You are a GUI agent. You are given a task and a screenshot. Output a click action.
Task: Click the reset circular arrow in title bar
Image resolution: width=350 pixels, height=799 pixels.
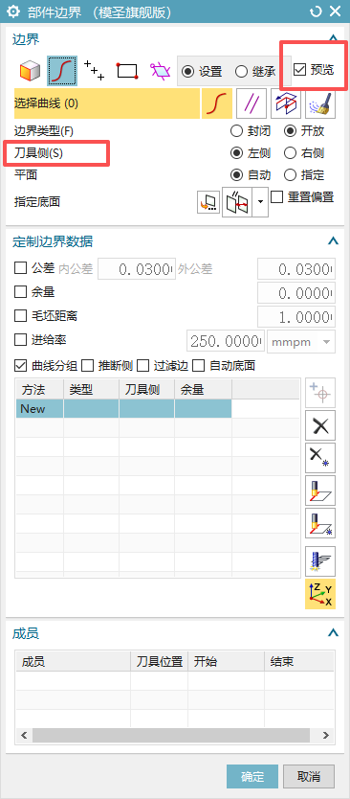[316, 12]
